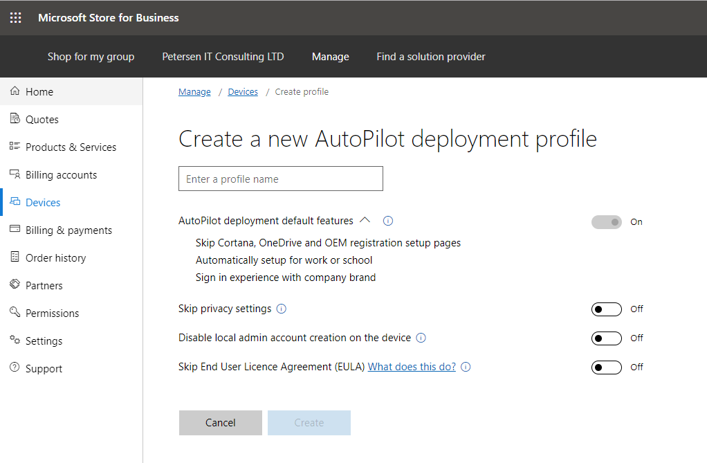Click the Order history icon
707x463 pixels.
pos(15,257)
